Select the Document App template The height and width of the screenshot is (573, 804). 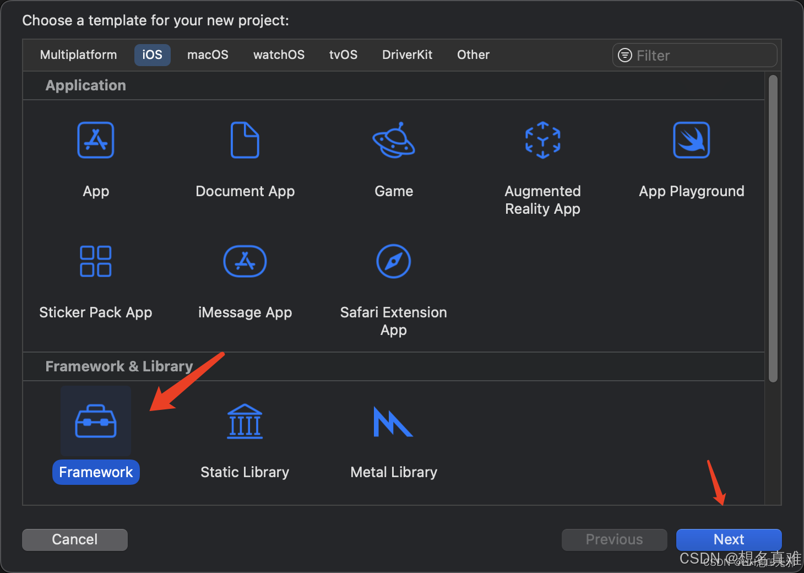[245, 140]
